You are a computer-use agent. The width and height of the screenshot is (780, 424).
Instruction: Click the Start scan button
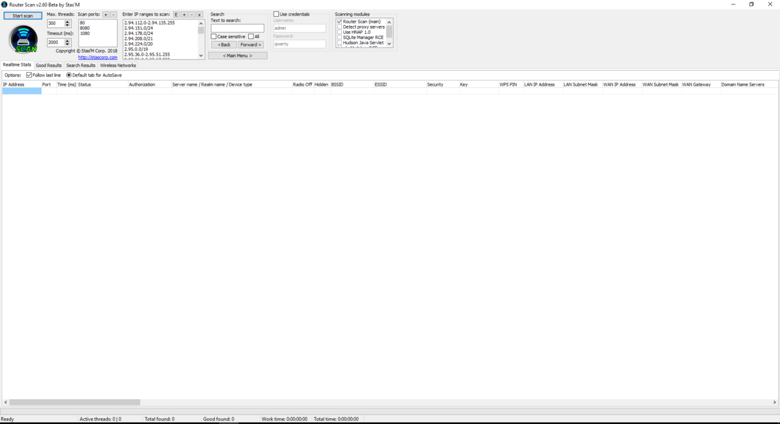[23, 16]
